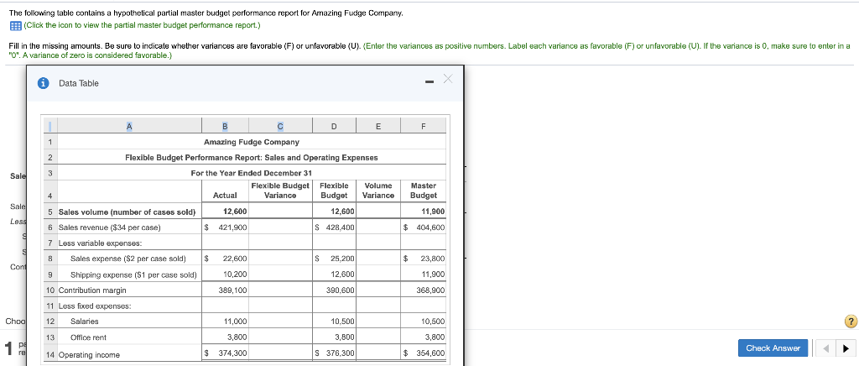Viewport: 859px width, 366px height.
Task: Click the link to view the partial master budget report
Action: [x=143, y=25]
